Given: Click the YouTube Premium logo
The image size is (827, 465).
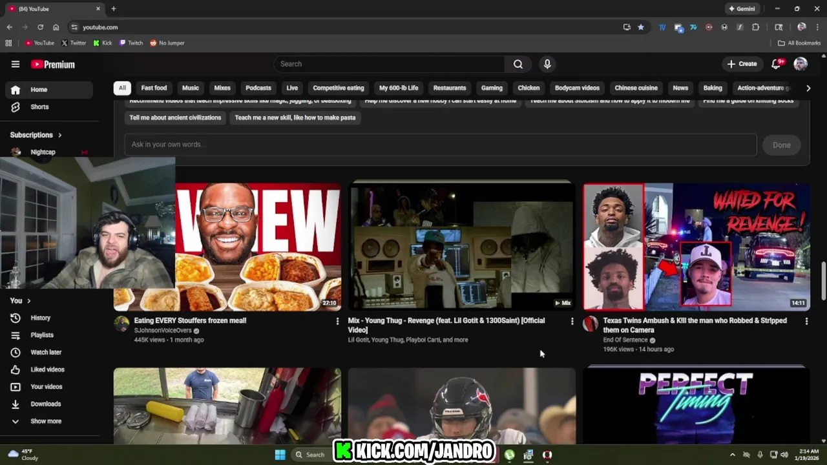Looking at the screenshot, I should [x=53, y=64].
